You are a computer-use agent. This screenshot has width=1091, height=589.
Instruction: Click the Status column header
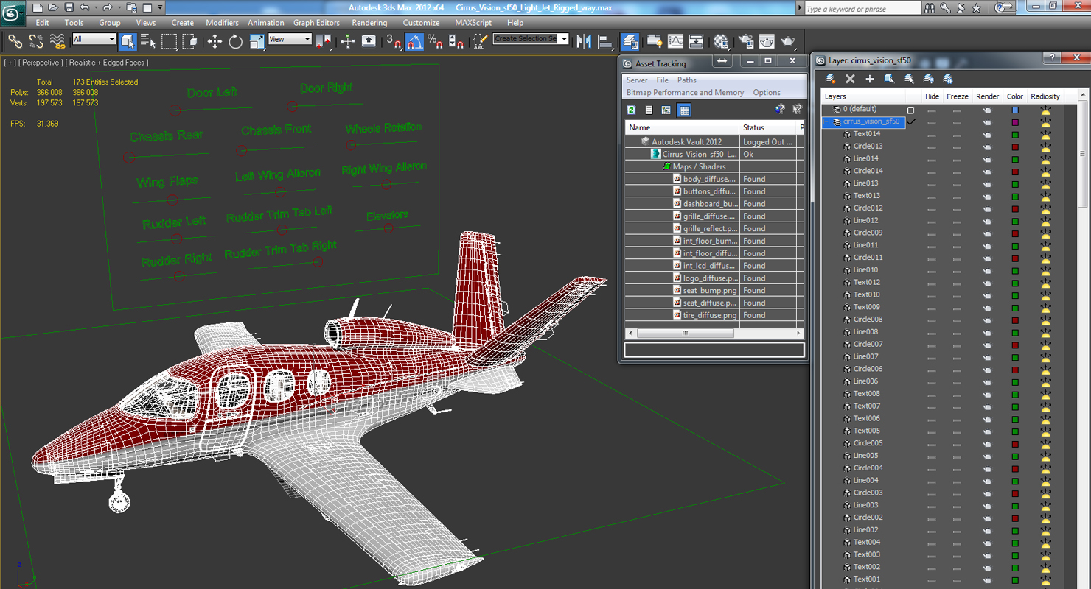(767, 127)
